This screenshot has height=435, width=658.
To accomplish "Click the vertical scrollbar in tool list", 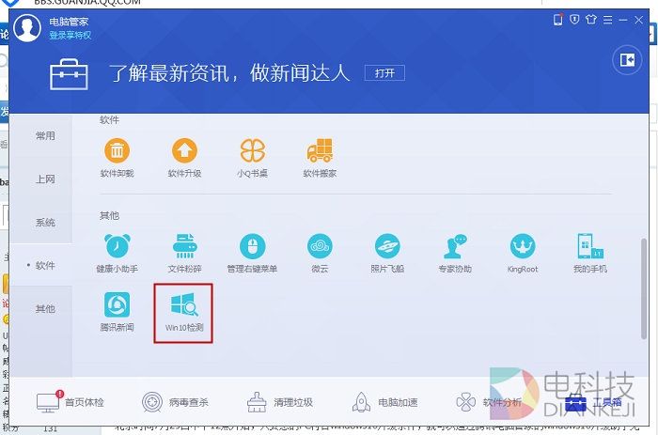I will click(644, 288).
